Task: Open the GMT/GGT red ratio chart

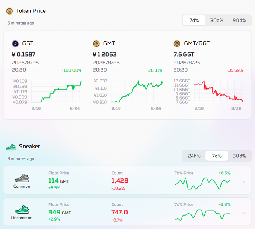Action: [219, 91]
